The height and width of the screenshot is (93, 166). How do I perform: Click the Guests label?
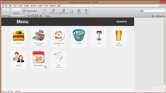pyautogui.click(x=18, y=65)
